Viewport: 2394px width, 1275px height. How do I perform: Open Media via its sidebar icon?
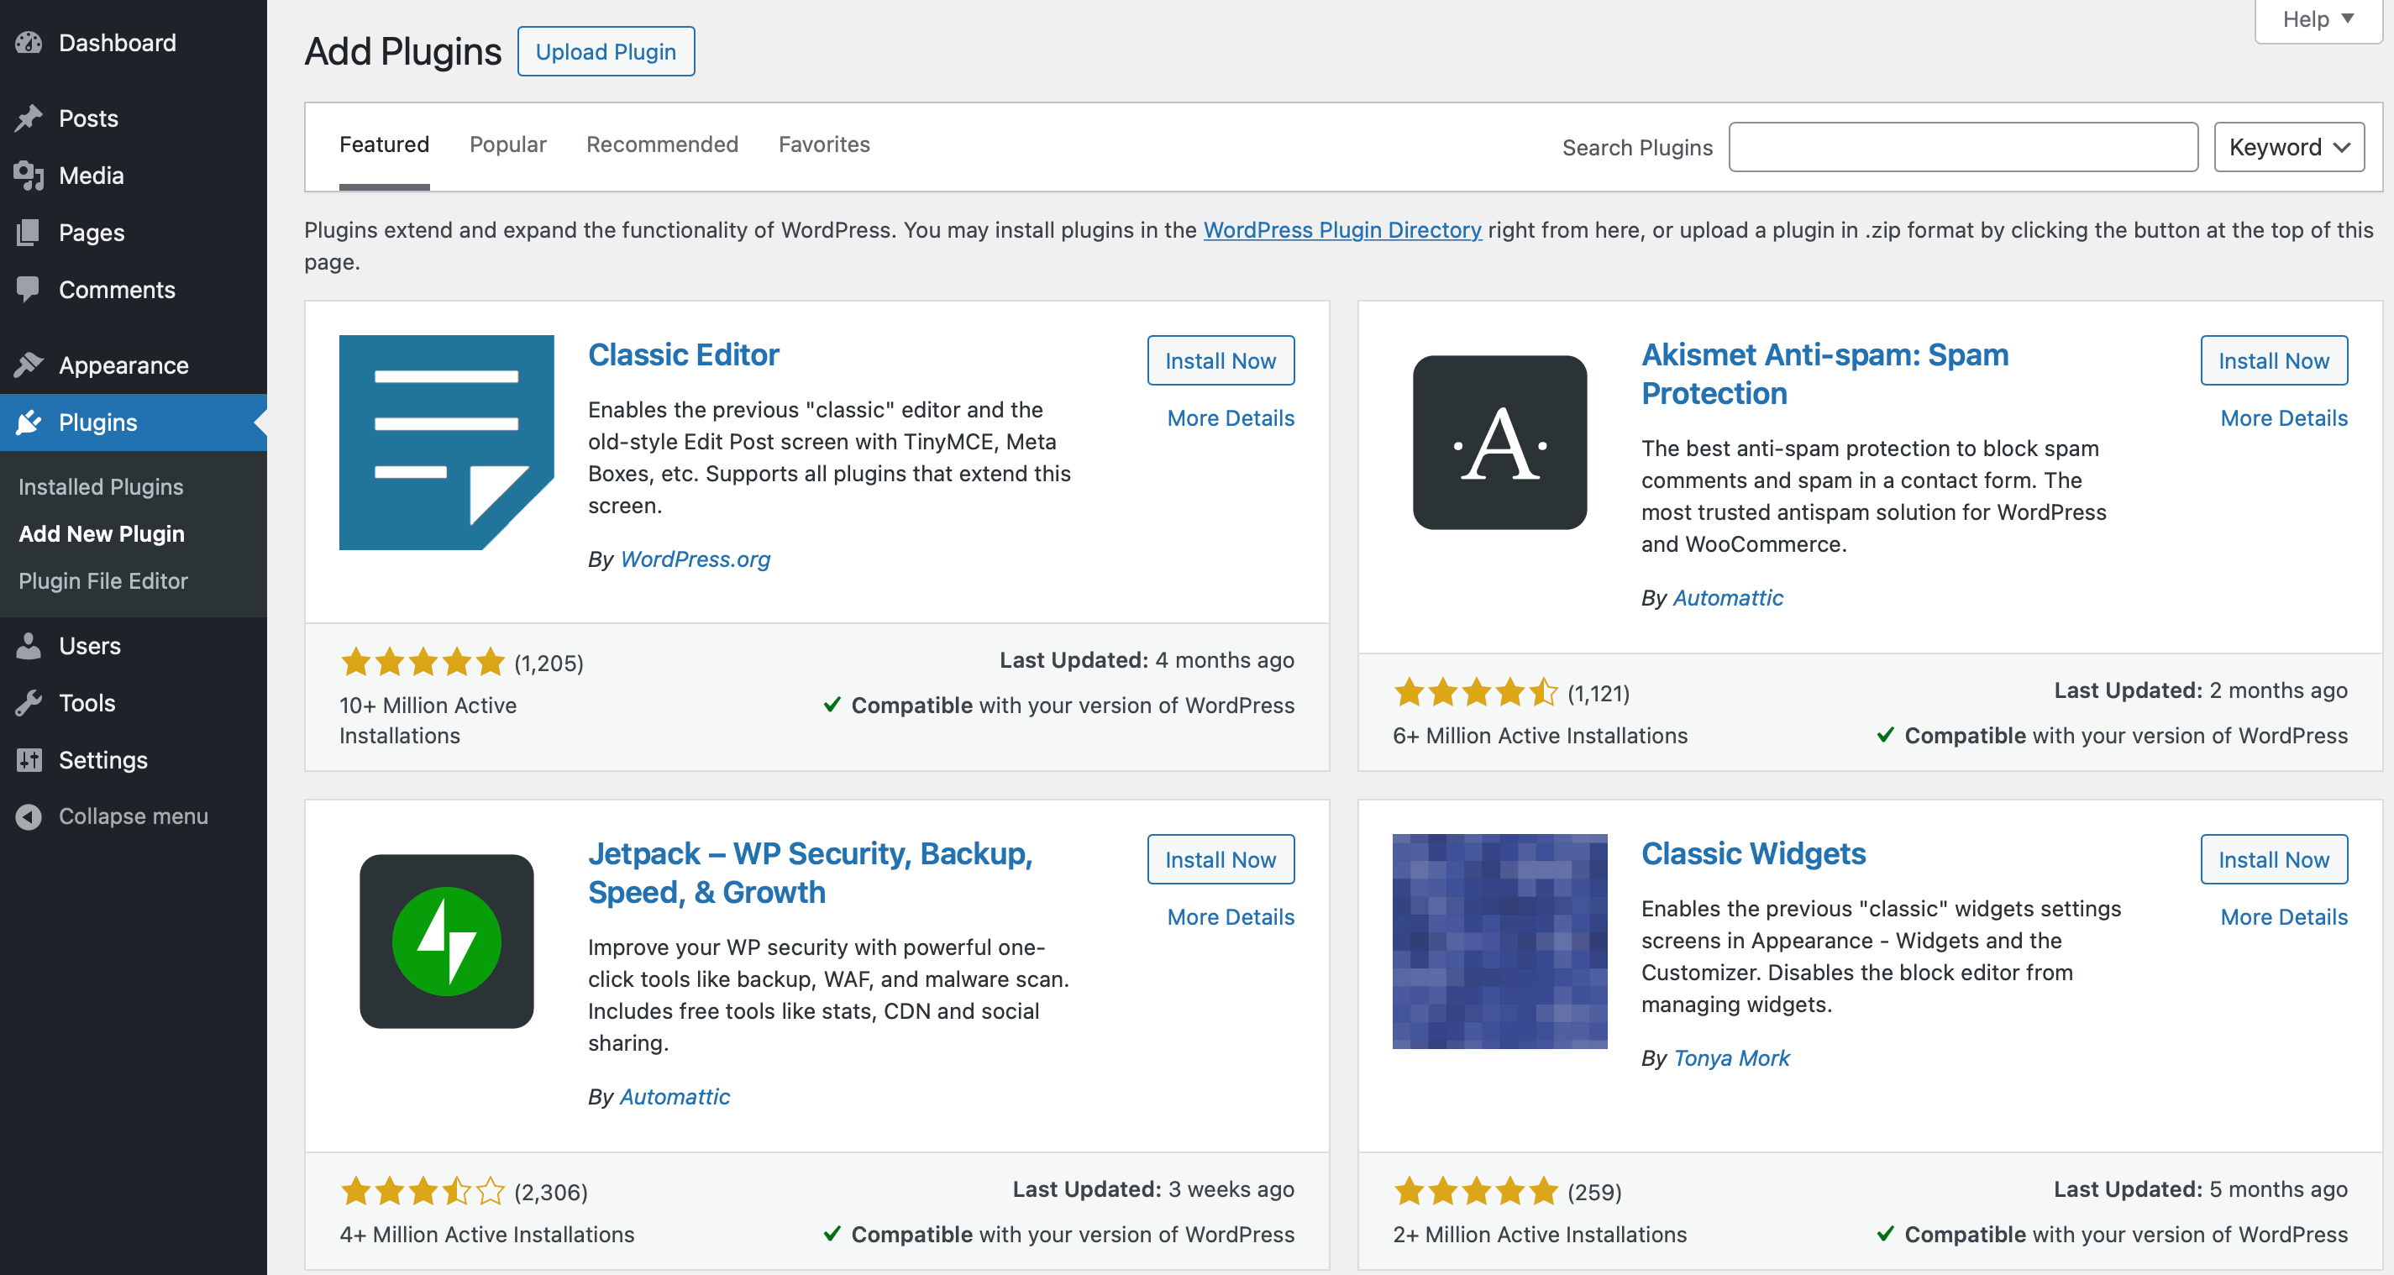pyautogui.click(x=29, y=176)
